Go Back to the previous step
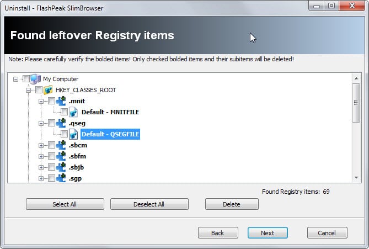369x249 pixels. point(218,233)
